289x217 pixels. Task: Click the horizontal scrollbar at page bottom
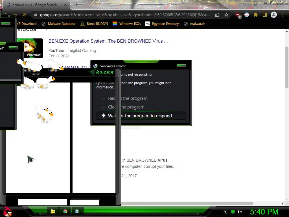pos(187,203)
